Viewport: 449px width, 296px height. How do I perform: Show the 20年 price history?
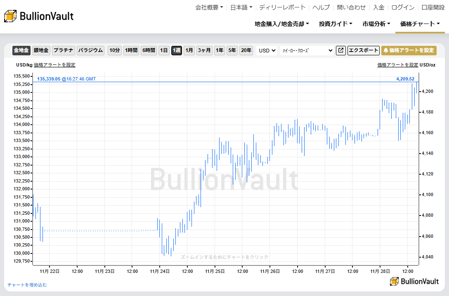pyautogui.click(x=246, y=50)
